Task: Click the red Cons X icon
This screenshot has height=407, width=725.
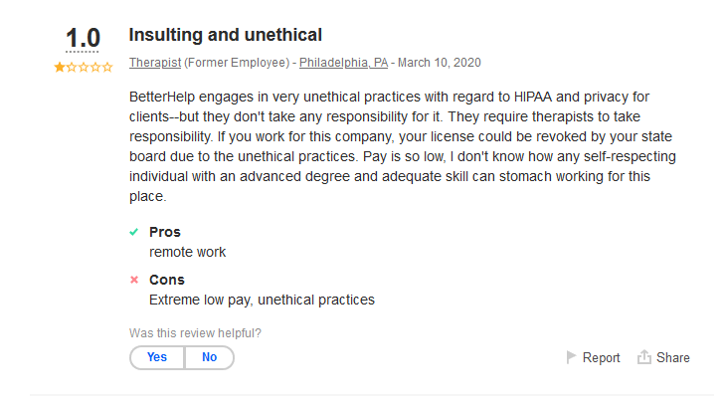Action: tap(134, 280)
